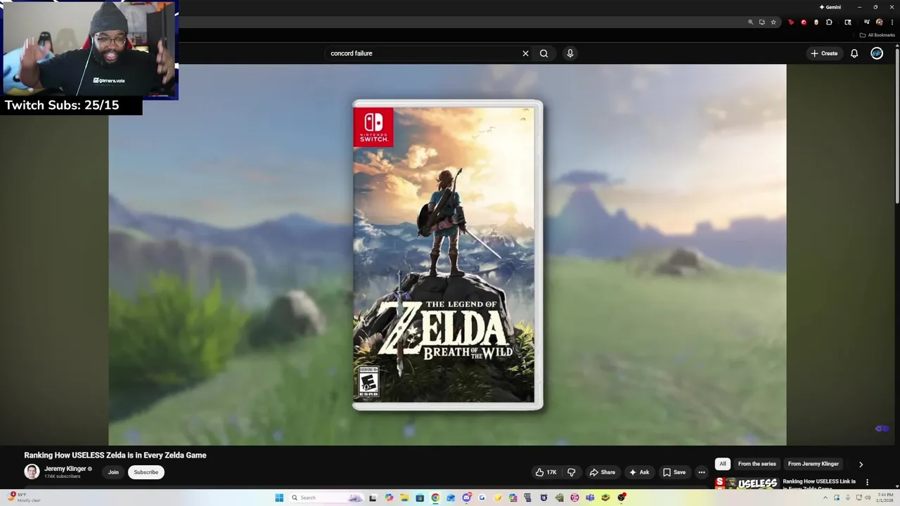The image size is (900, 506).
Task: Open YouTube notifications bell
Action: (x=854, y=53)
